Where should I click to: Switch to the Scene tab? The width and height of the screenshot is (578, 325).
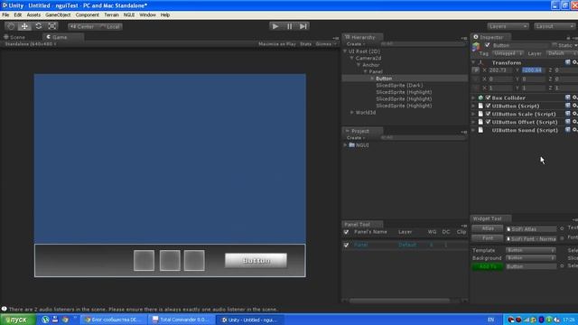(x=14, y=37)
